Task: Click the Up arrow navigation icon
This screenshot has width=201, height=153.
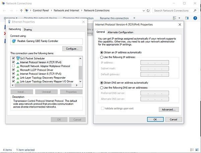Action: point(21,10)
